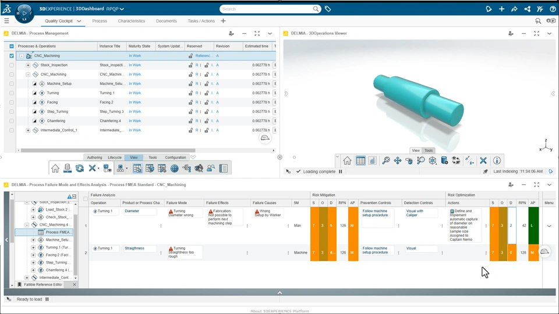Click green AP L cell in row 1

(x=533, y=226)
